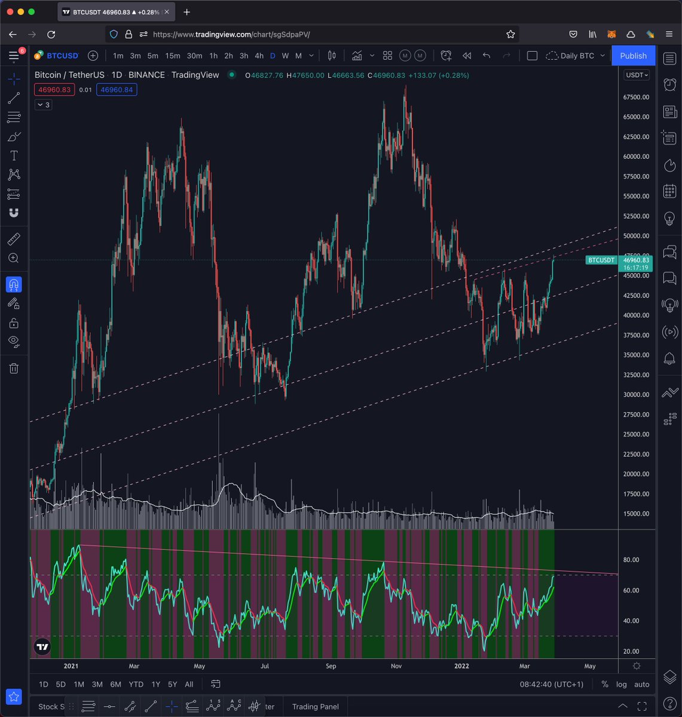682x717 pixels.
Task: Open the Trading Panel tab
Action: point(315,706)
